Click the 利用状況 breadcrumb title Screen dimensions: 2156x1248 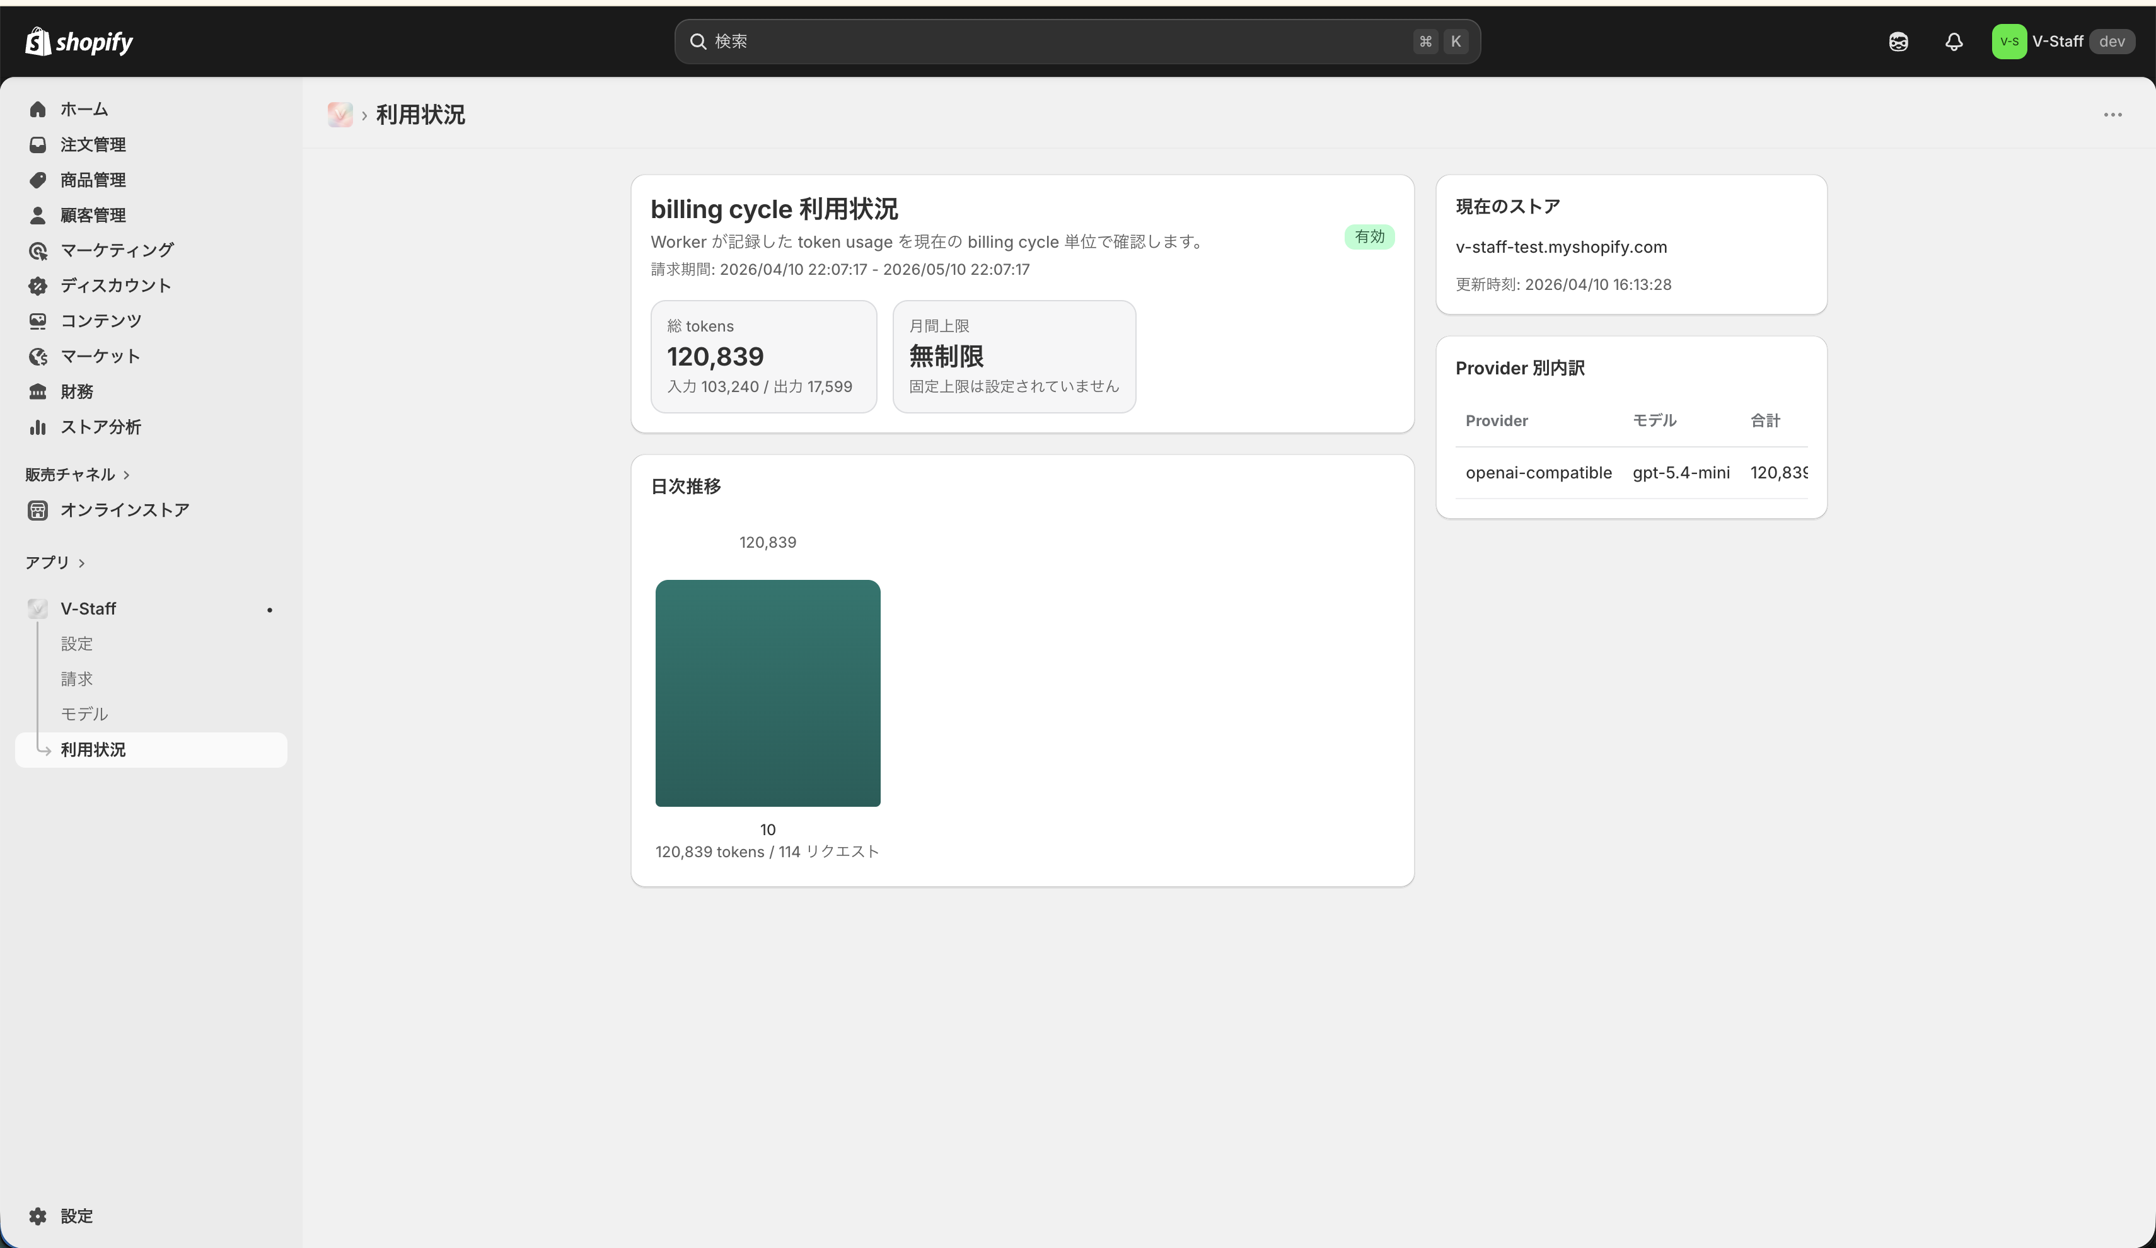(x=420, y=115)
